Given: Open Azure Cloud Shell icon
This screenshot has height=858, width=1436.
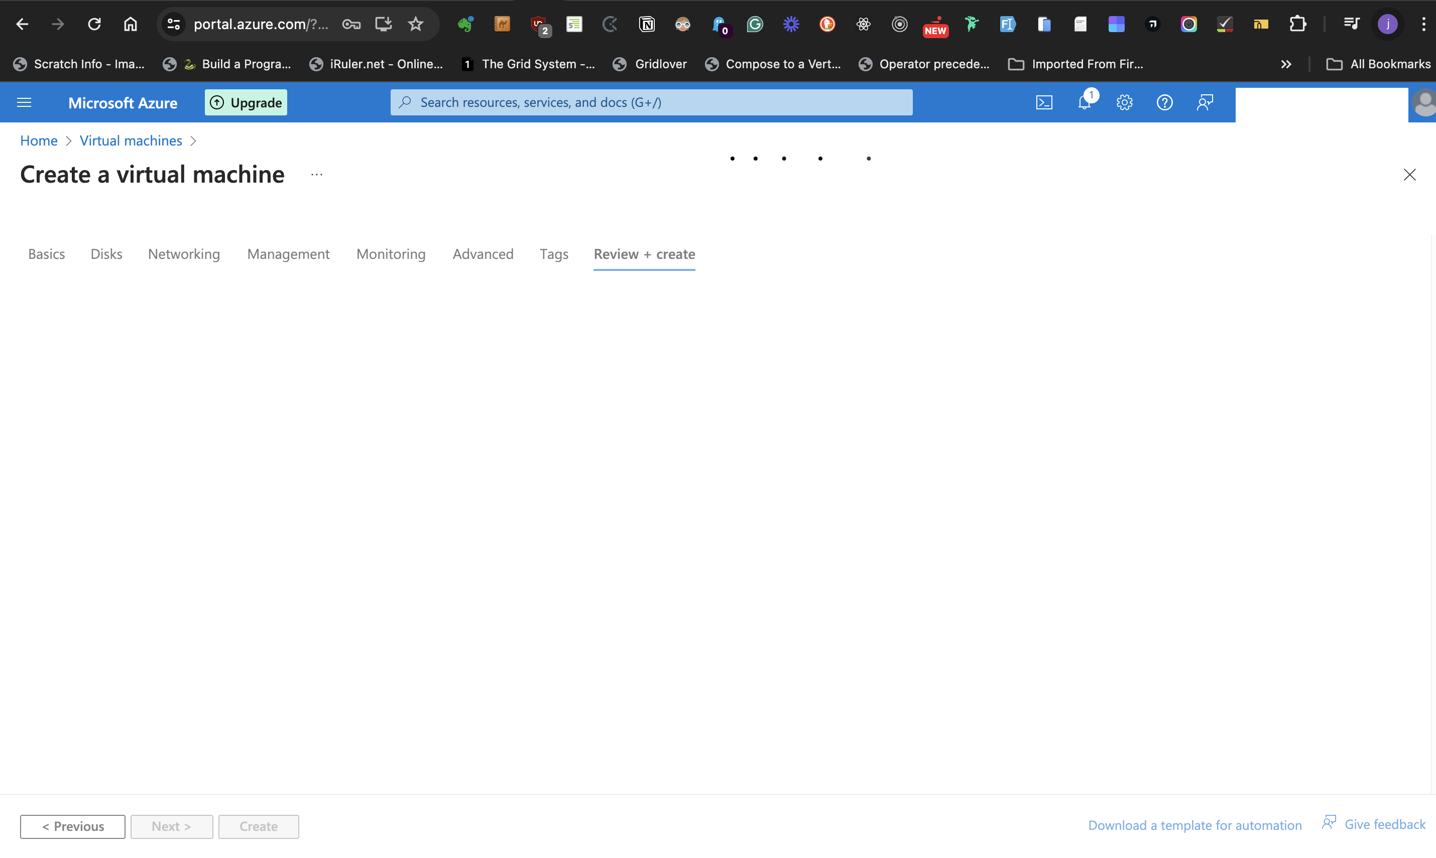Looking at the screenshot, I should coord(1044,102).
